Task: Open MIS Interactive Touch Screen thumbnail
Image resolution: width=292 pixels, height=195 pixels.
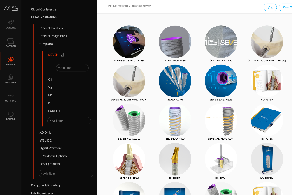Action: coord(129,42)
